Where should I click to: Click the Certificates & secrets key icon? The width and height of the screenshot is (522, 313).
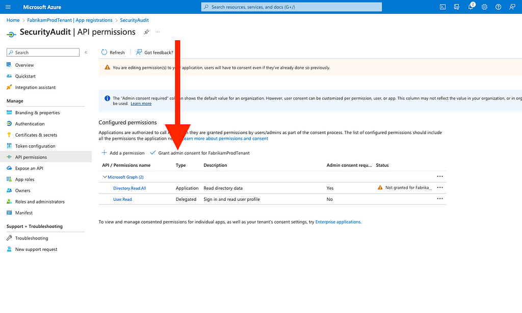[9, 135]
